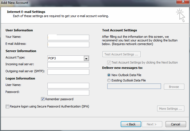This screenshot has height=131, width=190.
Task: Click the Password input field
Action: [68, 93]
